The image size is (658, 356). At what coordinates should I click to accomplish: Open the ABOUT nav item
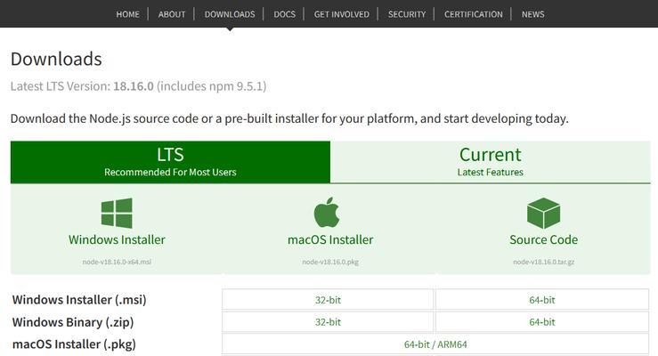tap(172, 14)
